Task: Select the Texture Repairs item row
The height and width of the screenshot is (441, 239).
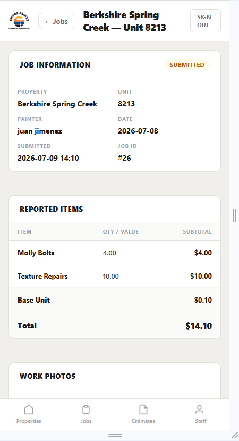Action: [x=115, y=276]
